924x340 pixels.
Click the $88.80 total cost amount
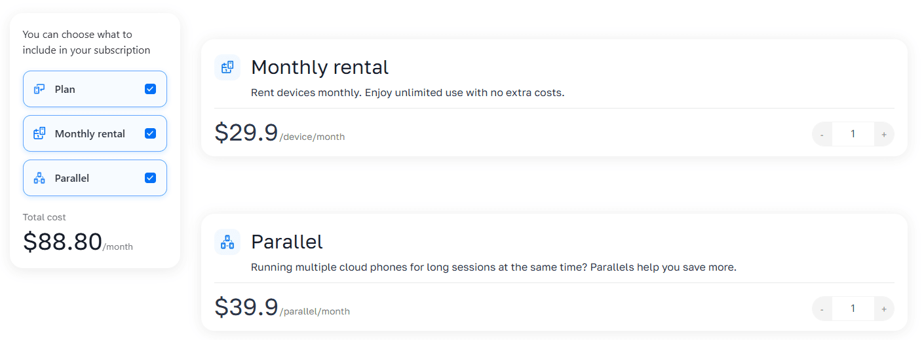pos(63,241)
